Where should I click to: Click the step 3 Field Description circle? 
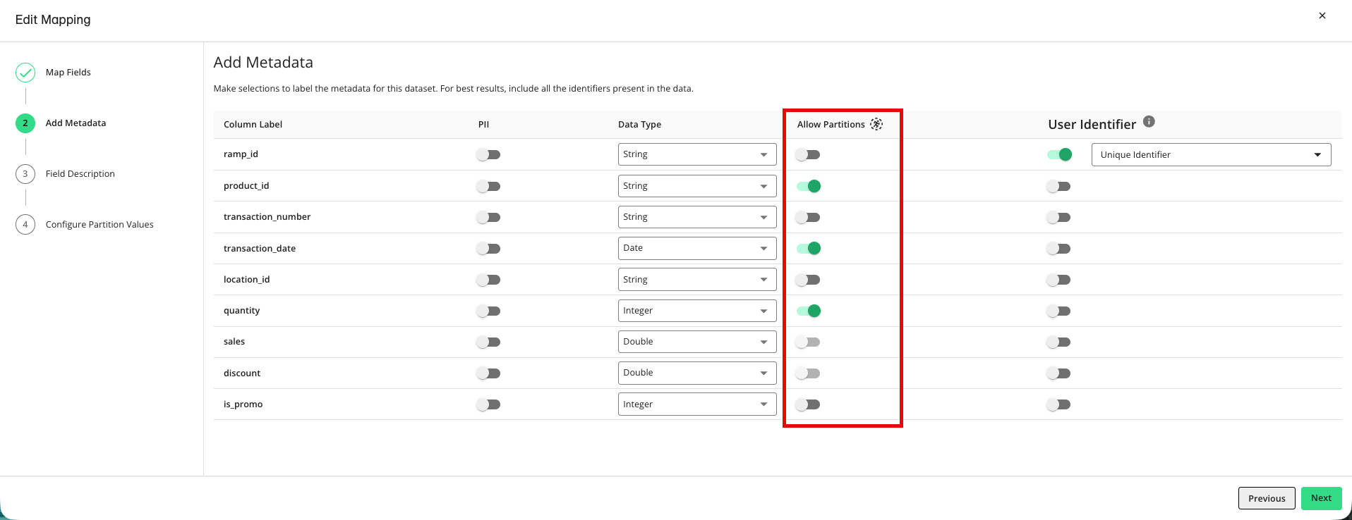pos(25,174)
